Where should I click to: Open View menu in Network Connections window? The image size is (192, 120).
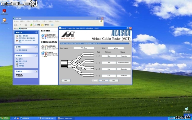29,21
